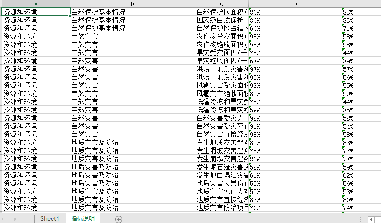The width and height of the screenshot is (381, 223).
Task: Click 59% in the 发生泥石流灾害起 row
Action: tap(362, 167)
